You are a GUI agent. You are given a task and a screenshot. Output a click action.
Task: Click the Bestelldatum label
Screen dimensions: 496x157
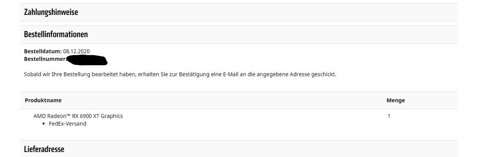(x=43, y=51)
